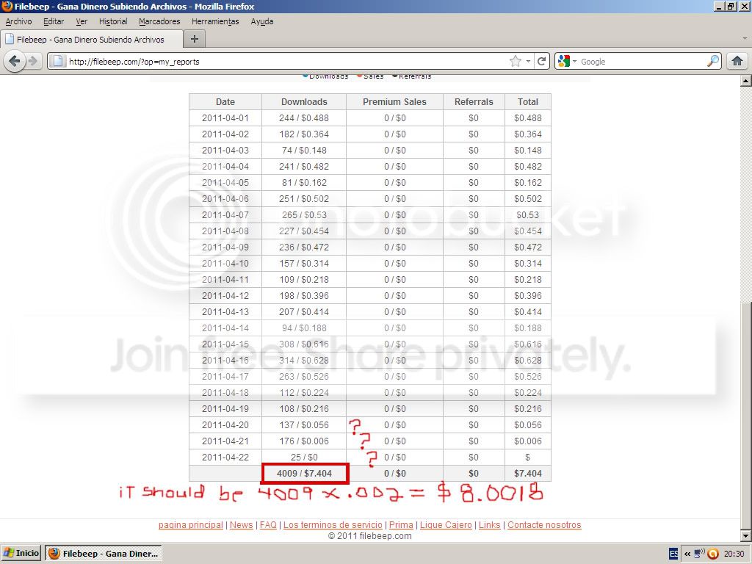752x564 pixels.
Task: Click the Date column header
Action: coord(225,101)
